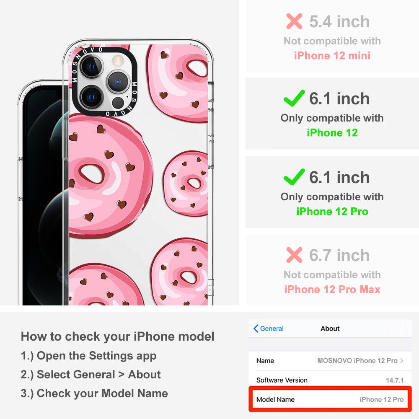The image size is (419, 419).
Task: Tap the back chevron next to General
Action: tap(256, 328)
